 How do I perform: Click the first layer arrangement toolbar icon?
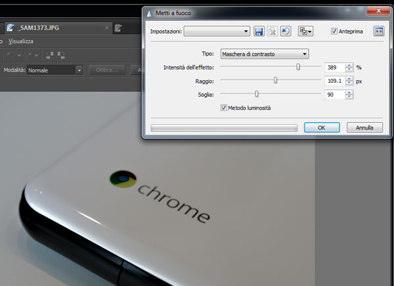(x=50, y=55)
